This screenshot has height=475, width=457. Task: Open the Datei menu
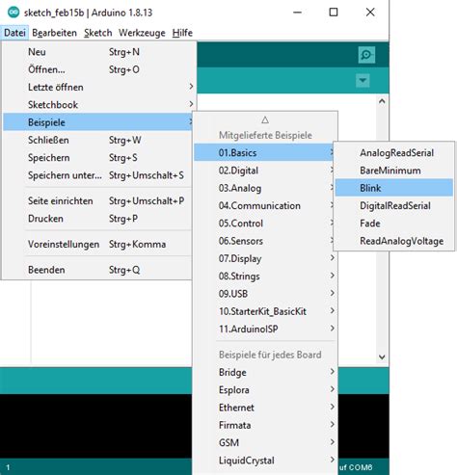coord(14,33)
